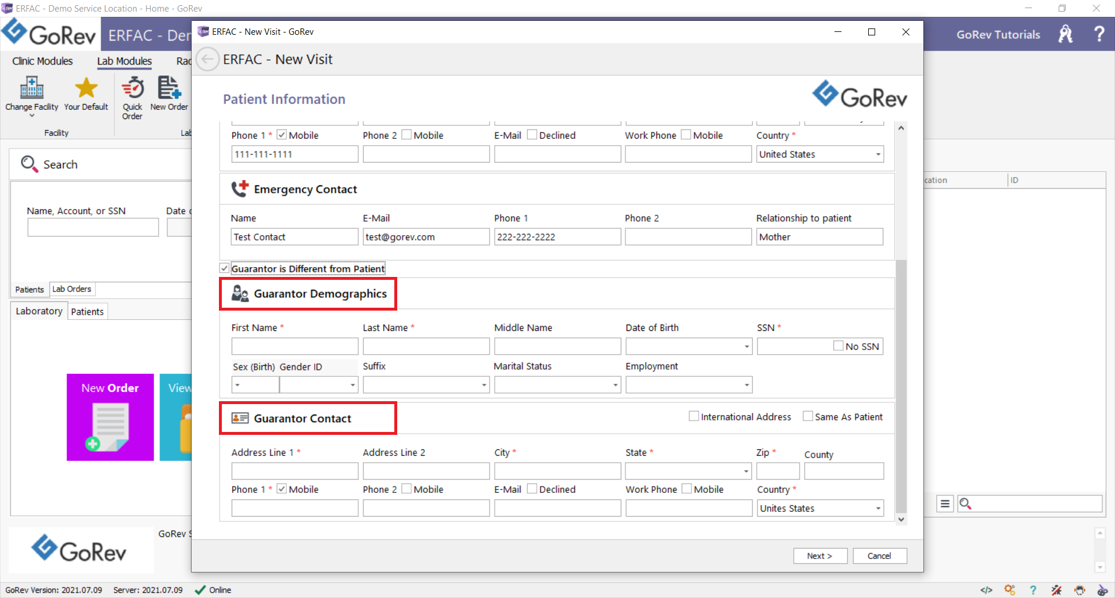Open the guarantor Date of Birth picker
This screenshot has height=598, width=1115.
coord(747,347)
